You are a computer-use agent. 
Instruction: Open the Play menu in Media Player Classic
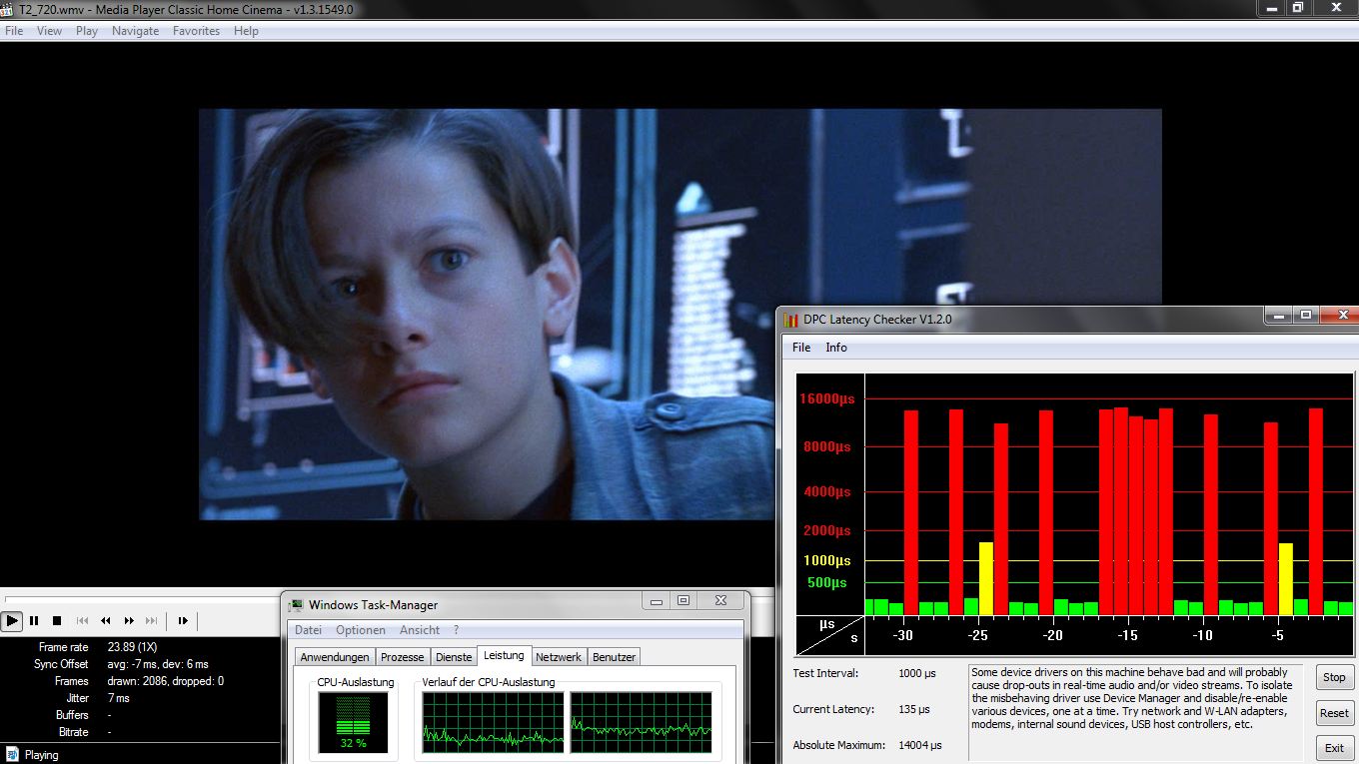[87, 31]
